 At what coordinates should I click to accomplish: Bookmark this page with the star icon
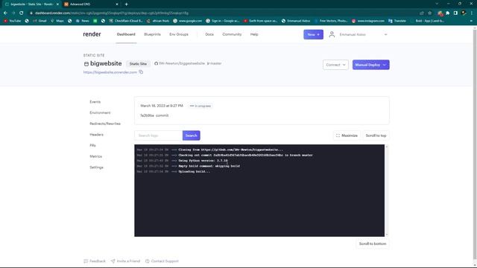coord(429,13)
